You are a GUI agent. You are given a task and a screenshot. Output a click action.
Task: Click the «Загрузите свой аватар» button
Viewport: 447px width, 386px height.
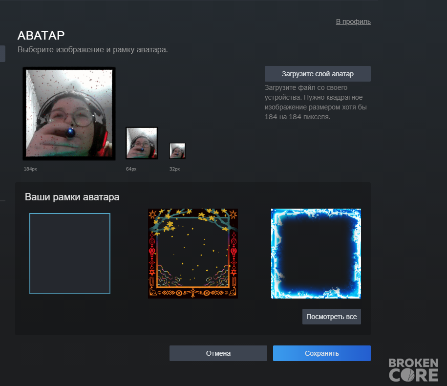(x=318, y=74)
